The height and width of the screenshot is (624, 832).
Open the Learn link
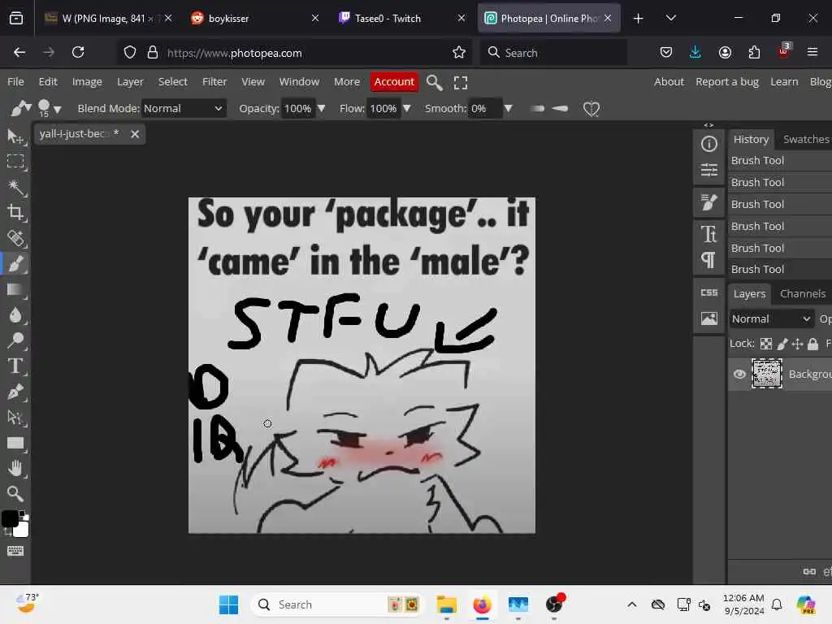point(784,82)
